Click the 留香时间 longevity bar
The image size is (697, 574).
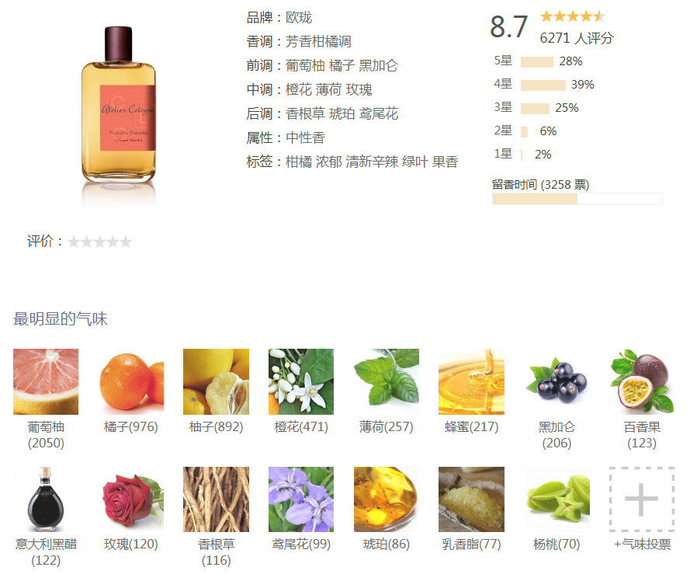pos(577,199)
